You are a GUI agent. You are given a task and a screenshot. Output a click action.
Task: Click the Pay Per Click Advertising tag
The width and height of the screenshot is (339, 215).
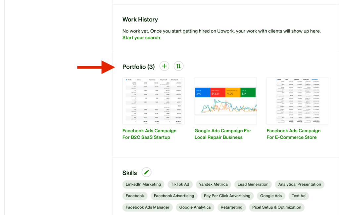[227, 196]
